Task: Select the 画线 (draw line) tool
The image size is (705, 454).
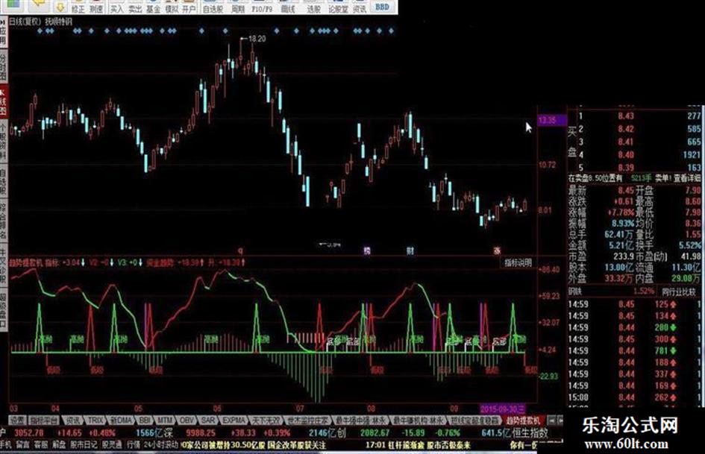Action: tap(288, 7)
